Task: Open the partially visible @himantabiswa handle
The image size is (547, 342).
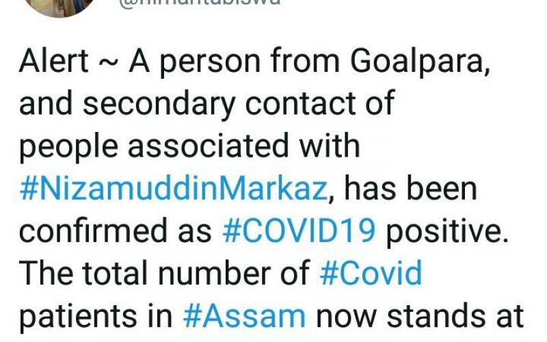Action: 200,3
